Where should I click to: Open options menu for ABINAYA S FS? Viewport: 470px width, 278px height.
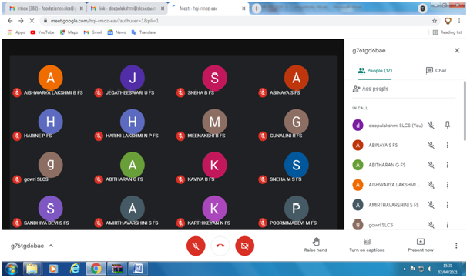coord(447,145)
